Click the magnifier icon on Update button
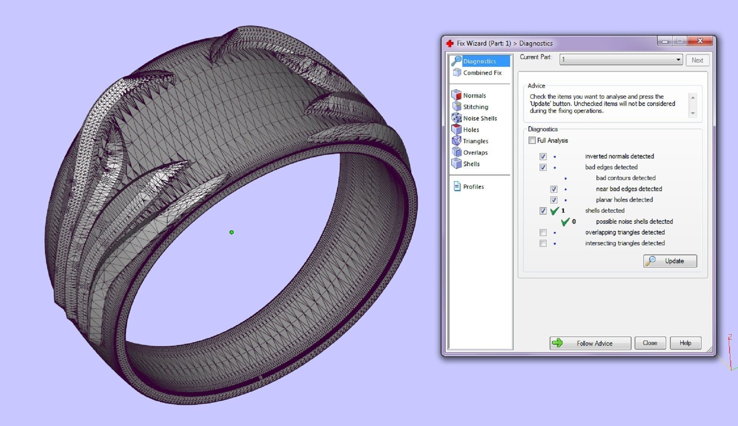Screen dimensions: 738x426 [x=651, y=261]
